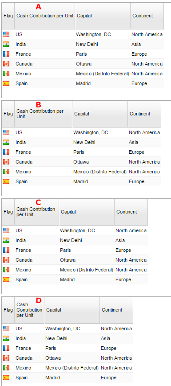171x386 pixels.
Task: Click the US flag icon in grid C
Action: click(x=6, y=230)
